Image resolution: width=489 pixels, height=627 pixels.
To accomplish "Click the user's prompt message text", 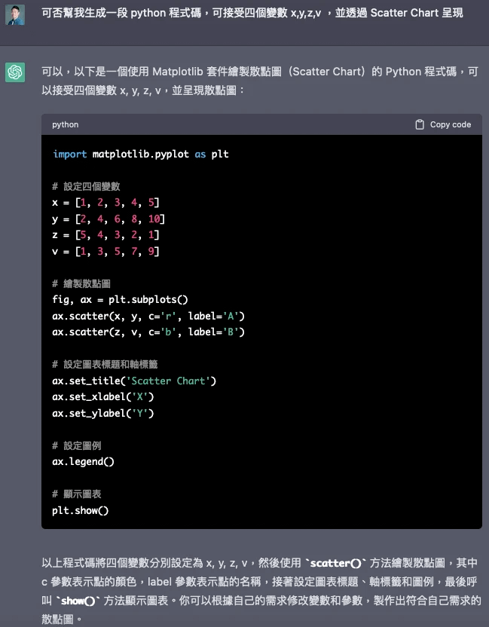I will pos(252,14).
